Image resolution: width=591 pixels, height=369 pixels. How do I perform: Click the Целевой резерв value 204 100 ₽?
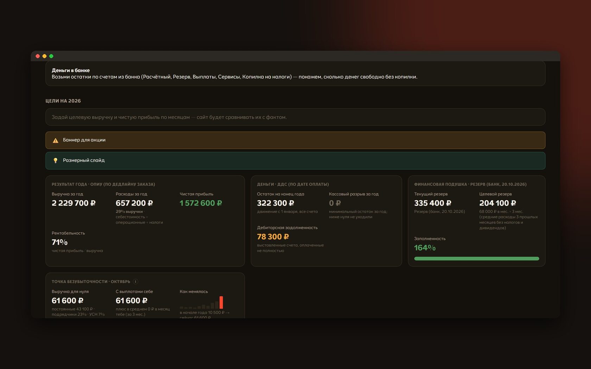498,203
